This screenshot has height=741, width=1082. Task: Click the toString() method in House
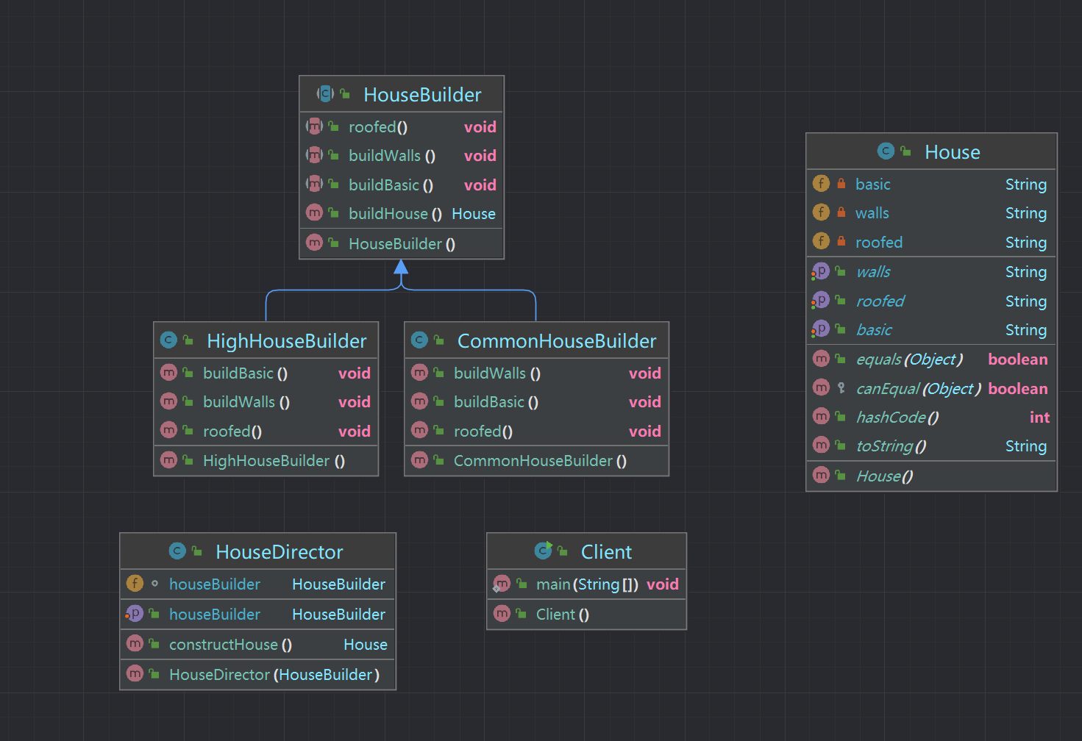891,446
